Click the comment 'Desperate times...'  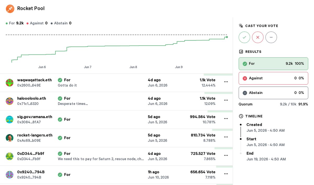73,104
